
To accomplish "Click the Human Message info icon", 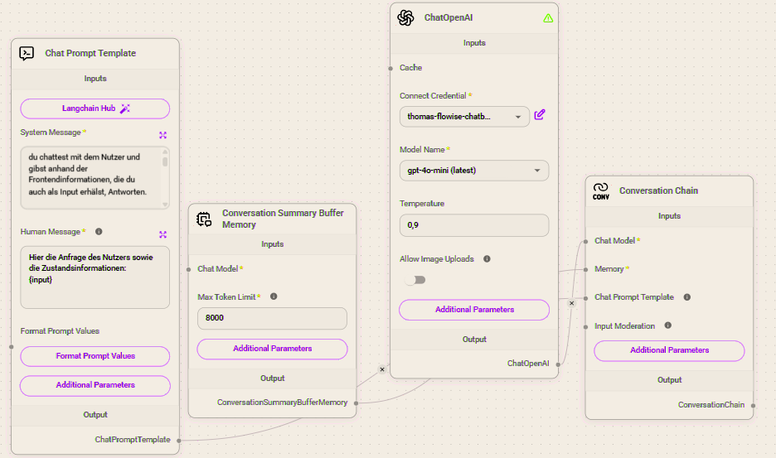I will (99, 231).
